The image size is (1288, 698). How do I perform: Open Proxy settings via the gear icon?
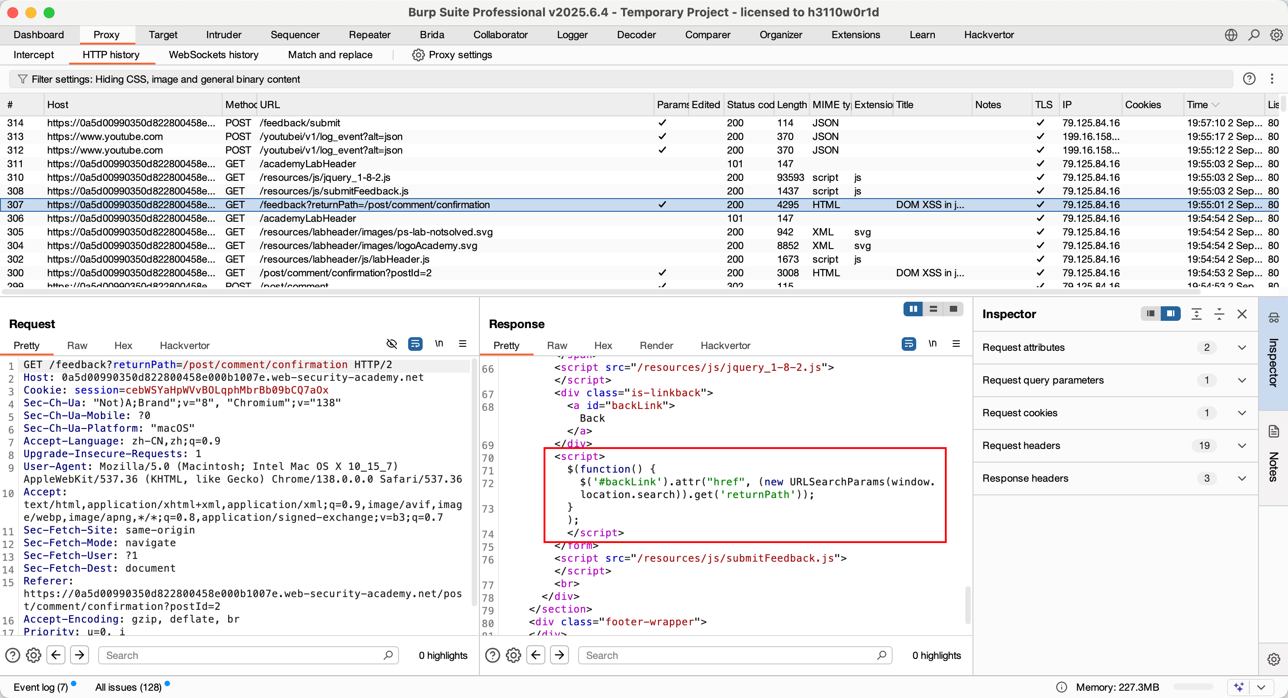coord(418,55)
